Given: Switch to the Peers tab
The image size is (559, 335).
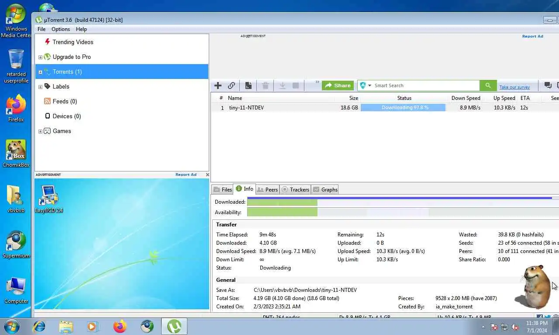Looking at the screenshot, I should (x=267, y=189).
